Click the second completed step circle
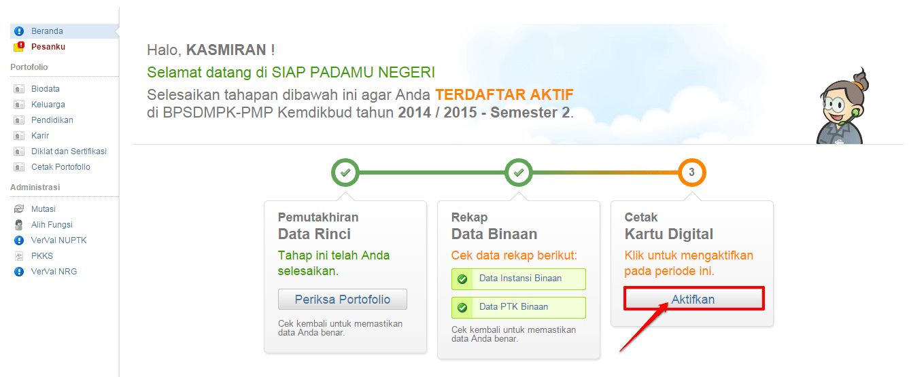The height and width of the screenshot is (377, 909). point(519,173)
